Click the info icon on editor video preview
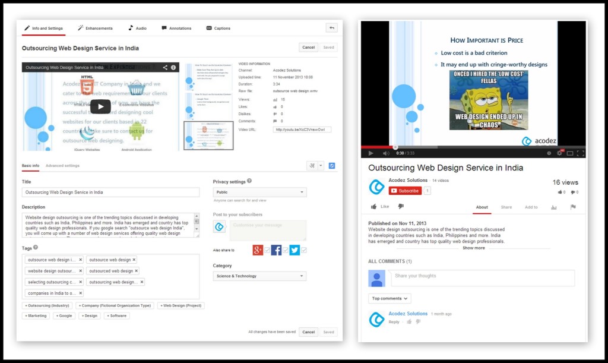 (173, 68)
